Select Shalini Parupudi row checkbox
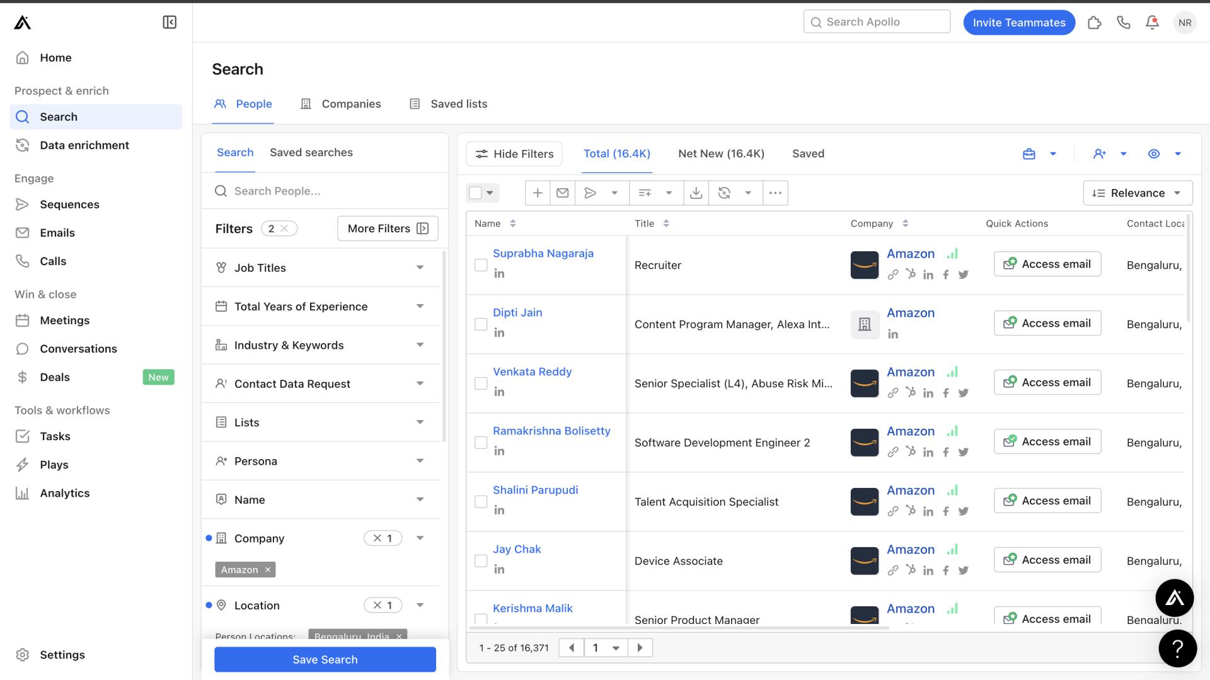The image size is (1210, 680). pos(481,502)
